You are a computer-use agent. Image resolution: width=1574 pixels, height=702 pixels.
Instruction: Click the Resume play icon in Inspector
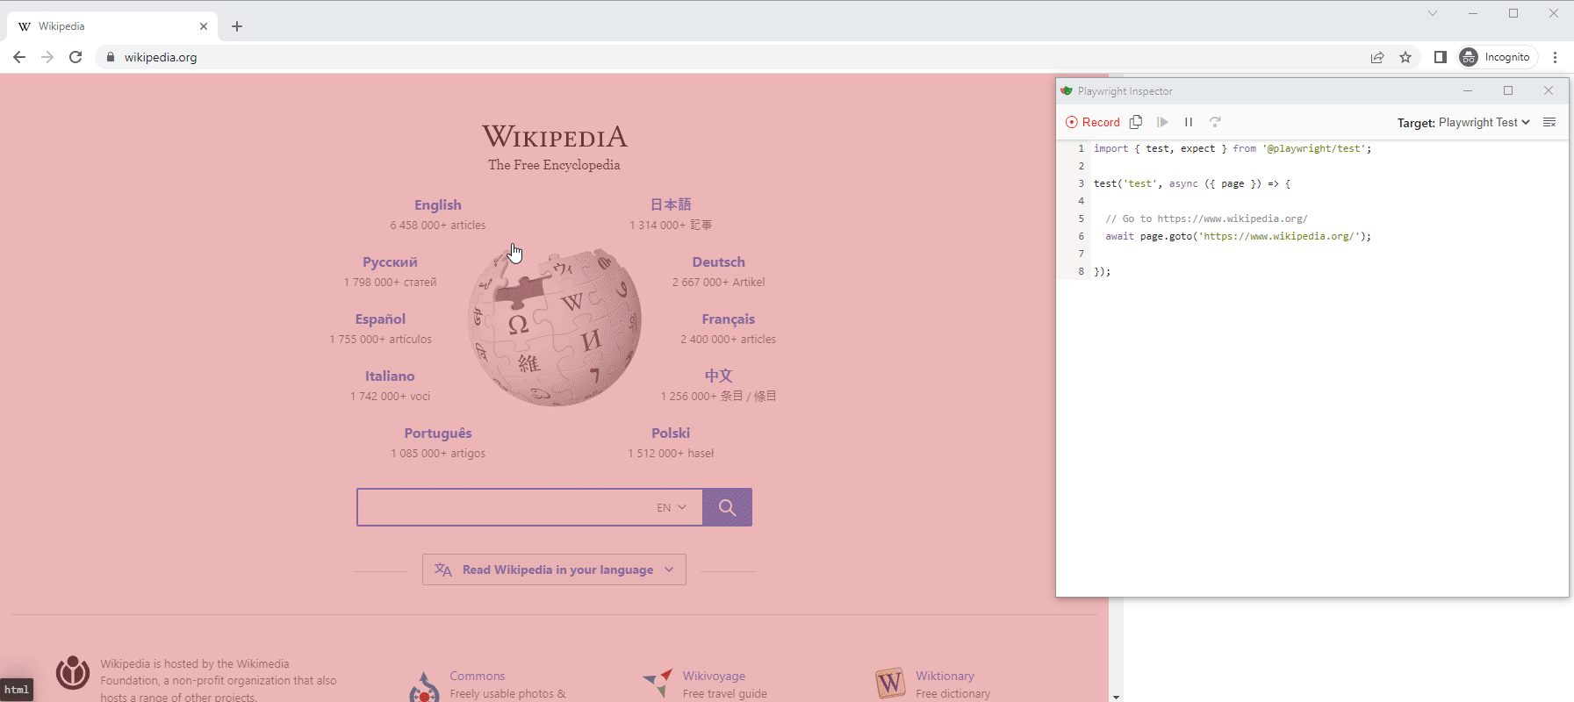[x=1162, y=122]
